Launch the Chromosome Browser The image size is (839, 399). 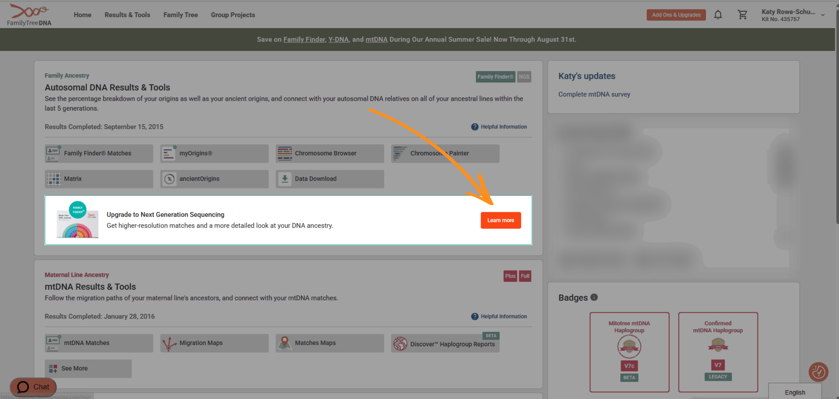point(330,153)
